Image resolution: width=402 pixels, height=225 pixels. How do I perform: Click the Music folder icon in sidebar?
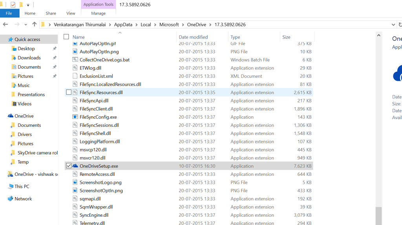14,86
